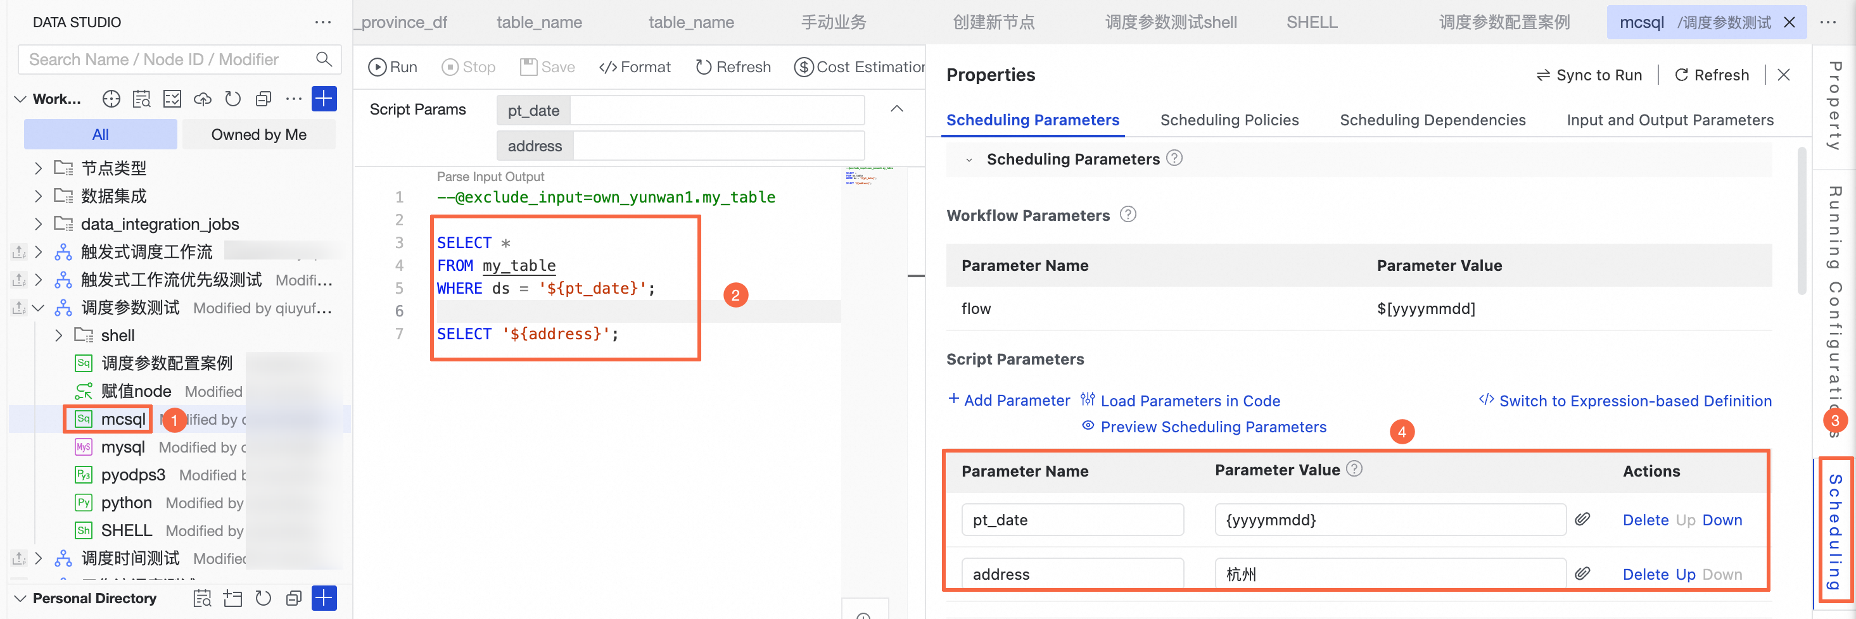Viewport: 1856px width, 619px height.
Task: Run the mcsql script
Action: tap(393, 67)
